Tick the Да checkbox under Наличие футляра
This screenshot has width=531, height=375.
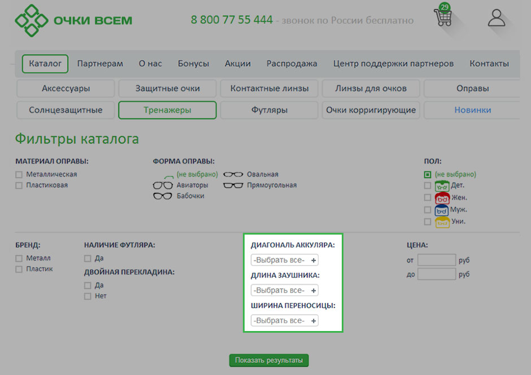tap(88, 259)
